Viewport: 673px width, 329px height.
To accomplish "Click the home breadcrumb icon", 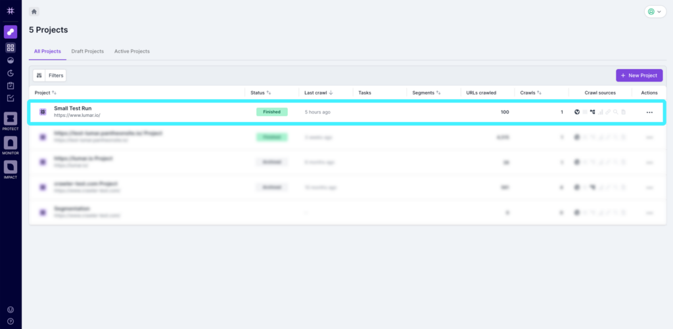I will pyautogui.click(x=34, y=12).
